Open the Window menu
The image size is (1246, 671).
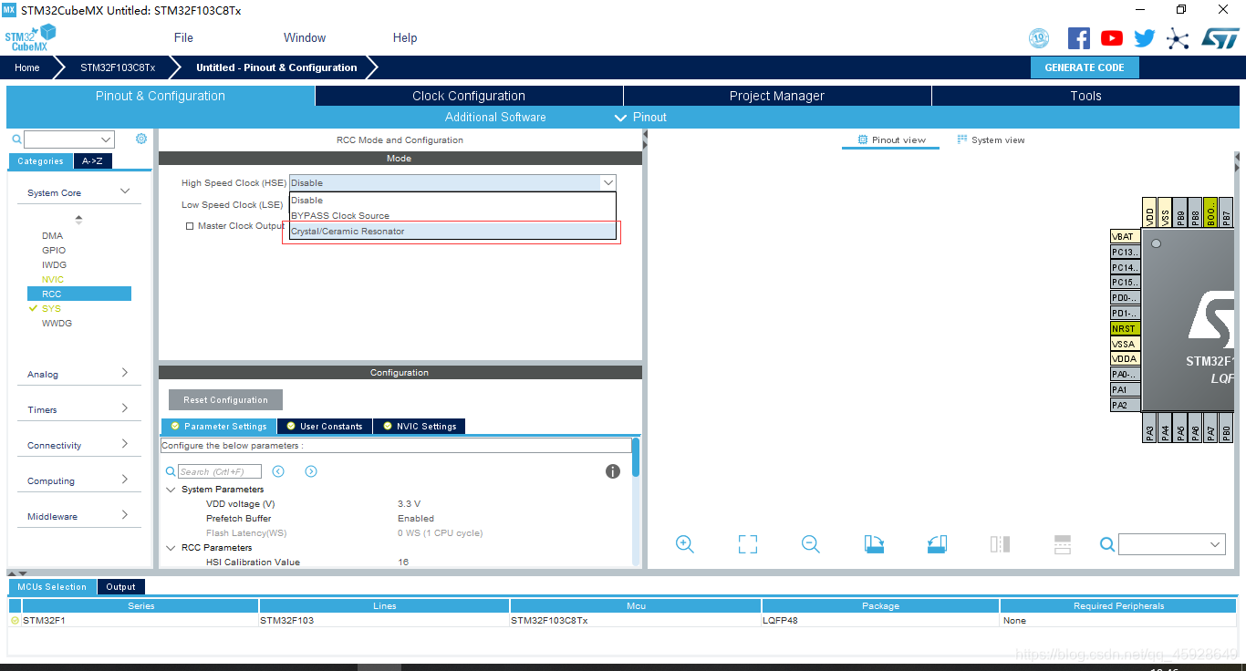click(305, 37)
